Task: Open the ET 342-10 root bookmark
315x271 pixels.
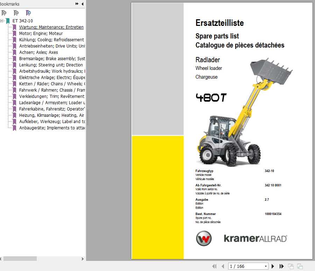Action: point(22,21)
